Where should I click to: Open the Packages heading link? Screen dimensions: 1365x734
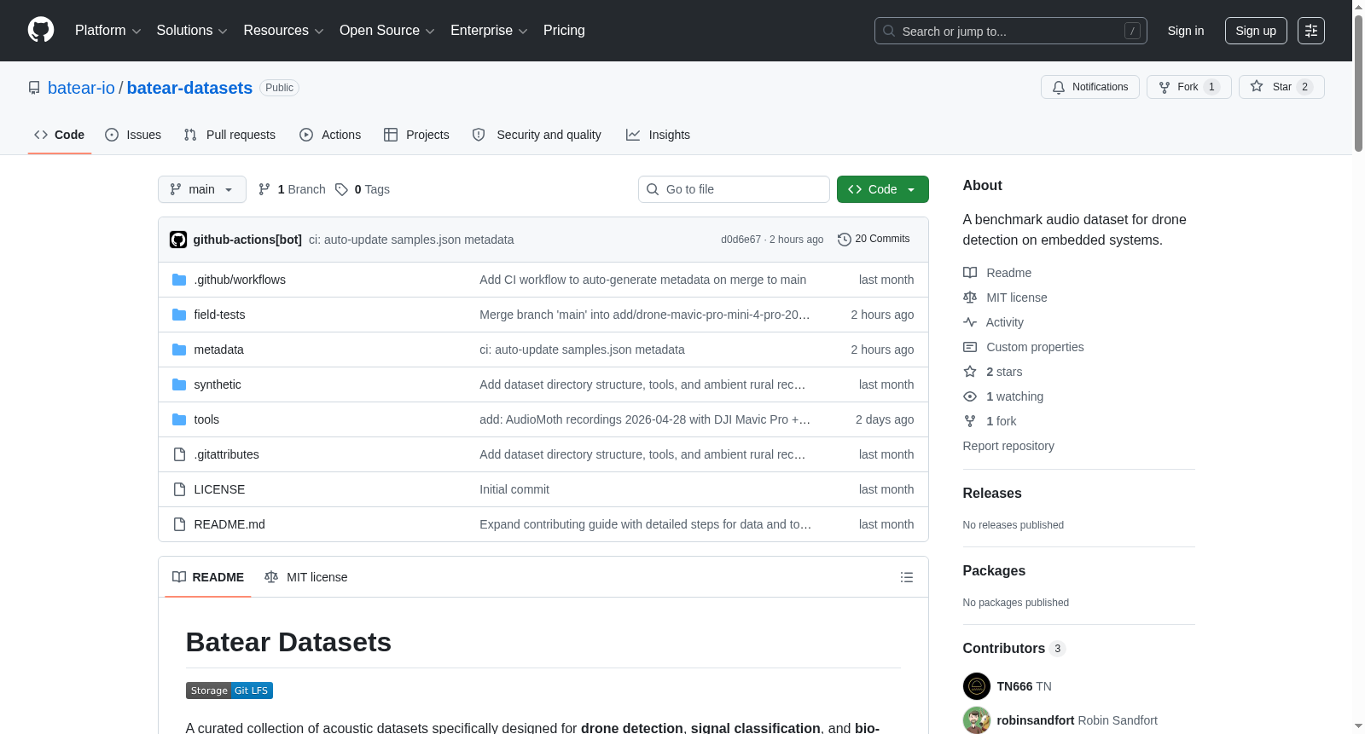[x=994, y=570]
